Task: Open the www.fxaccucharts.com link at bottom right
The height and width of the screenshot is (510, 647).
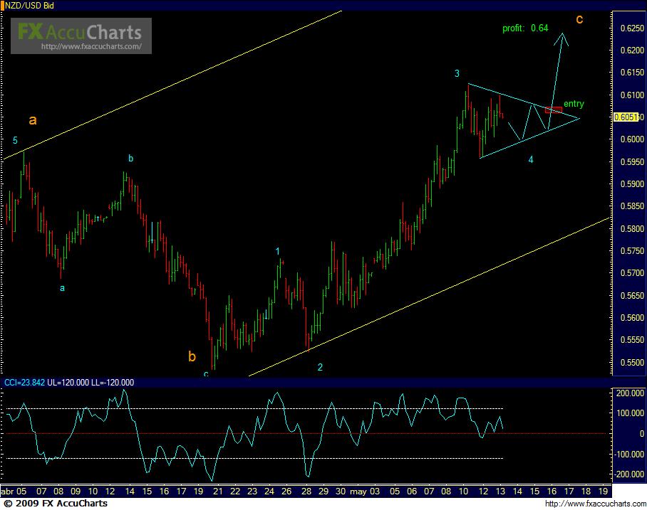Action: pyautogui.click(x=597, y=504)
